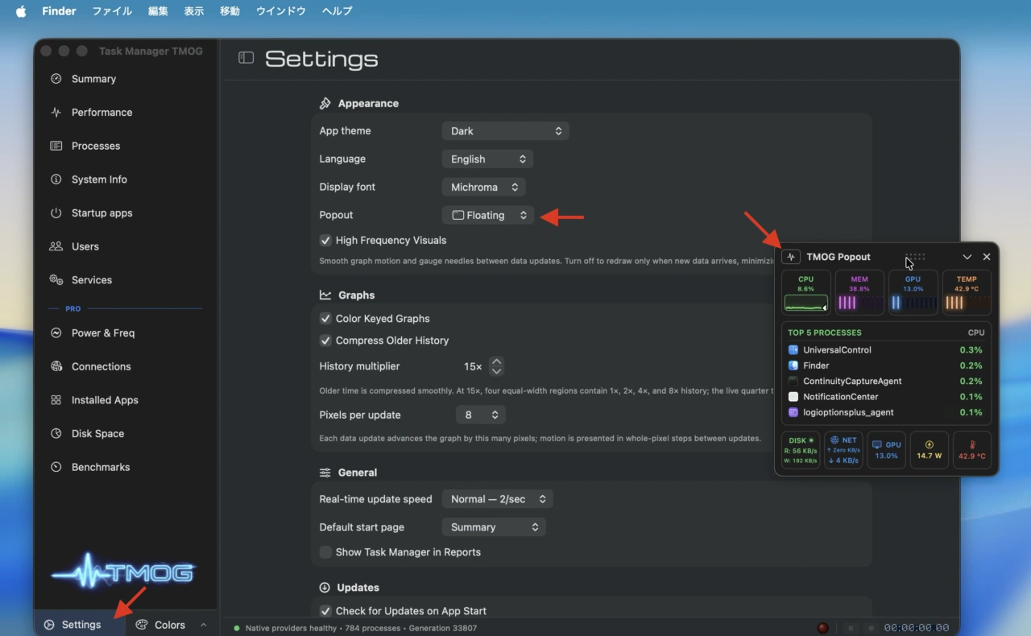Open the Real-time update speed dropdown

(498, 499)
